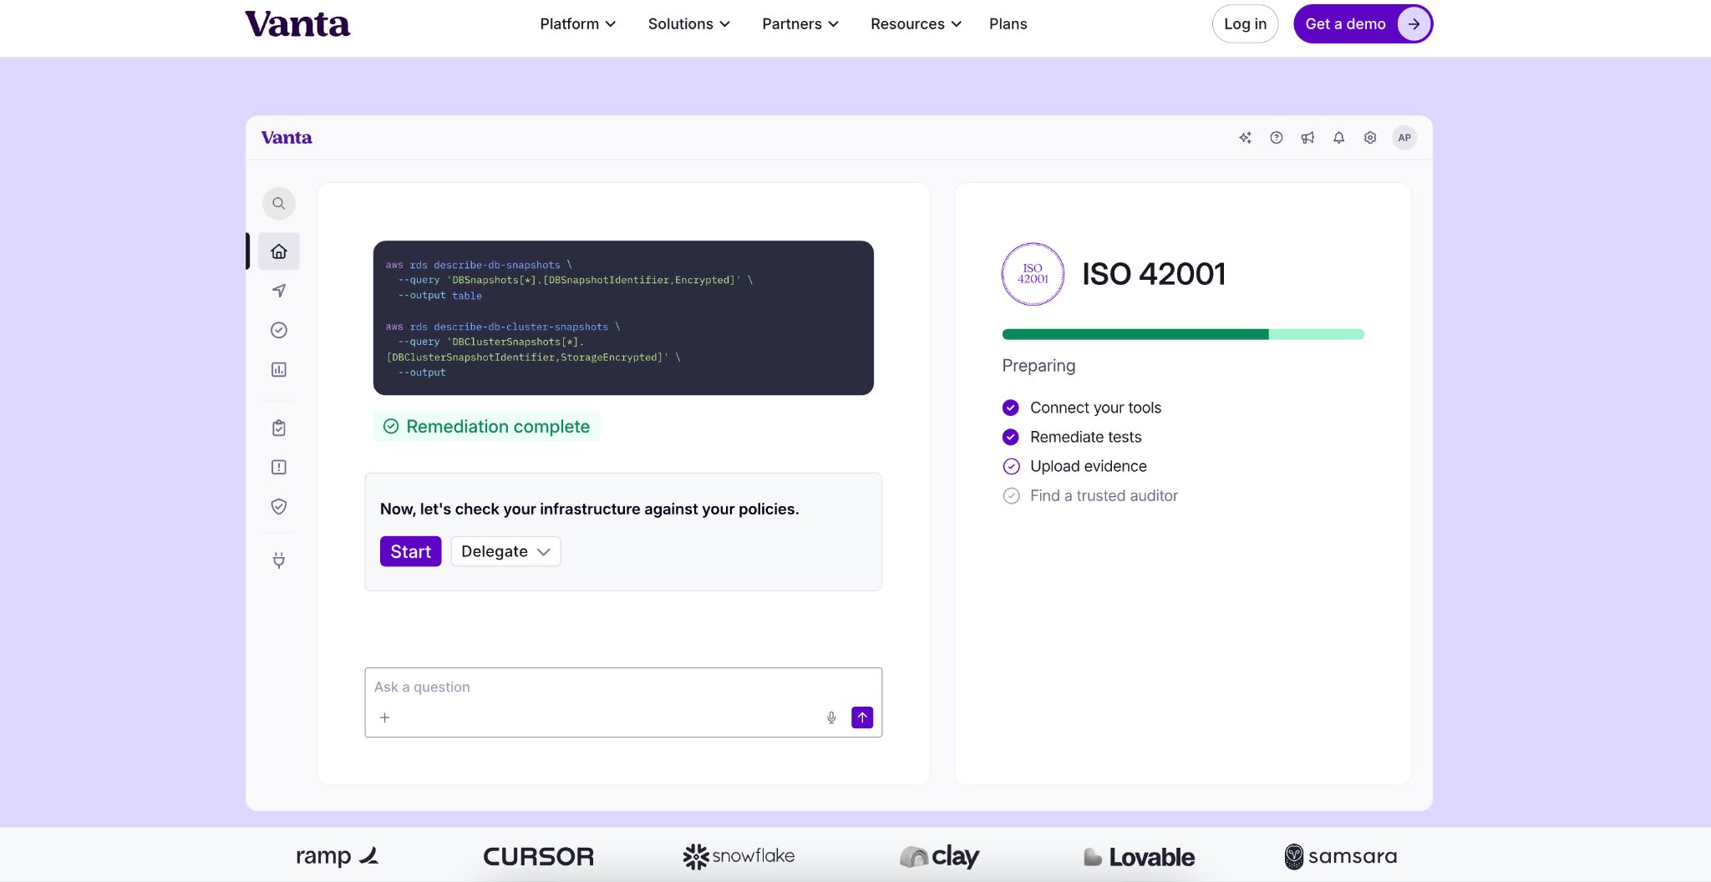Click the microphone icon in question box
Viewport: 1711px width, 882px height.
point(831,717)
